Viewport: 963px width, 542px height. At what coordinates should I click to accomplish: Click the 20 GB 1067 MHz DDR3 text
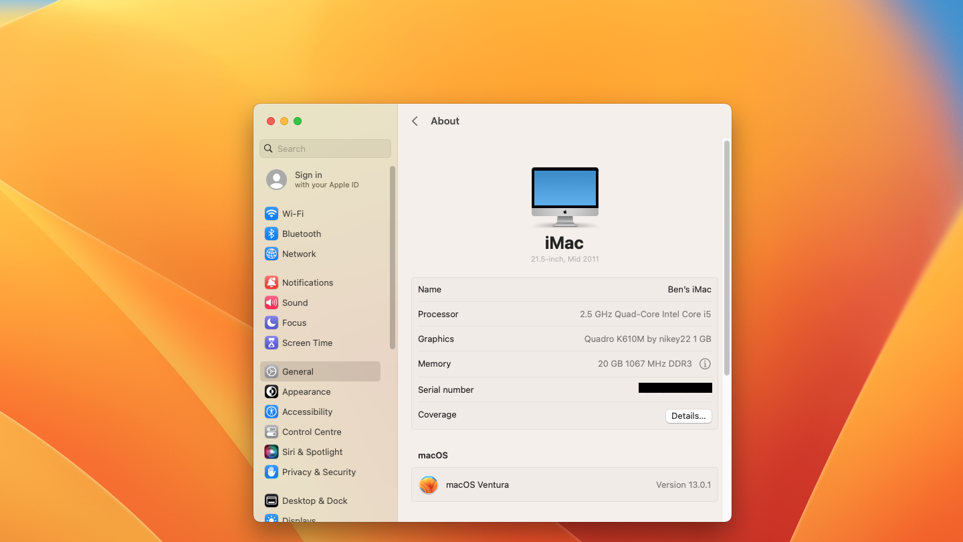pyautogui.click(x=645, y=364)
